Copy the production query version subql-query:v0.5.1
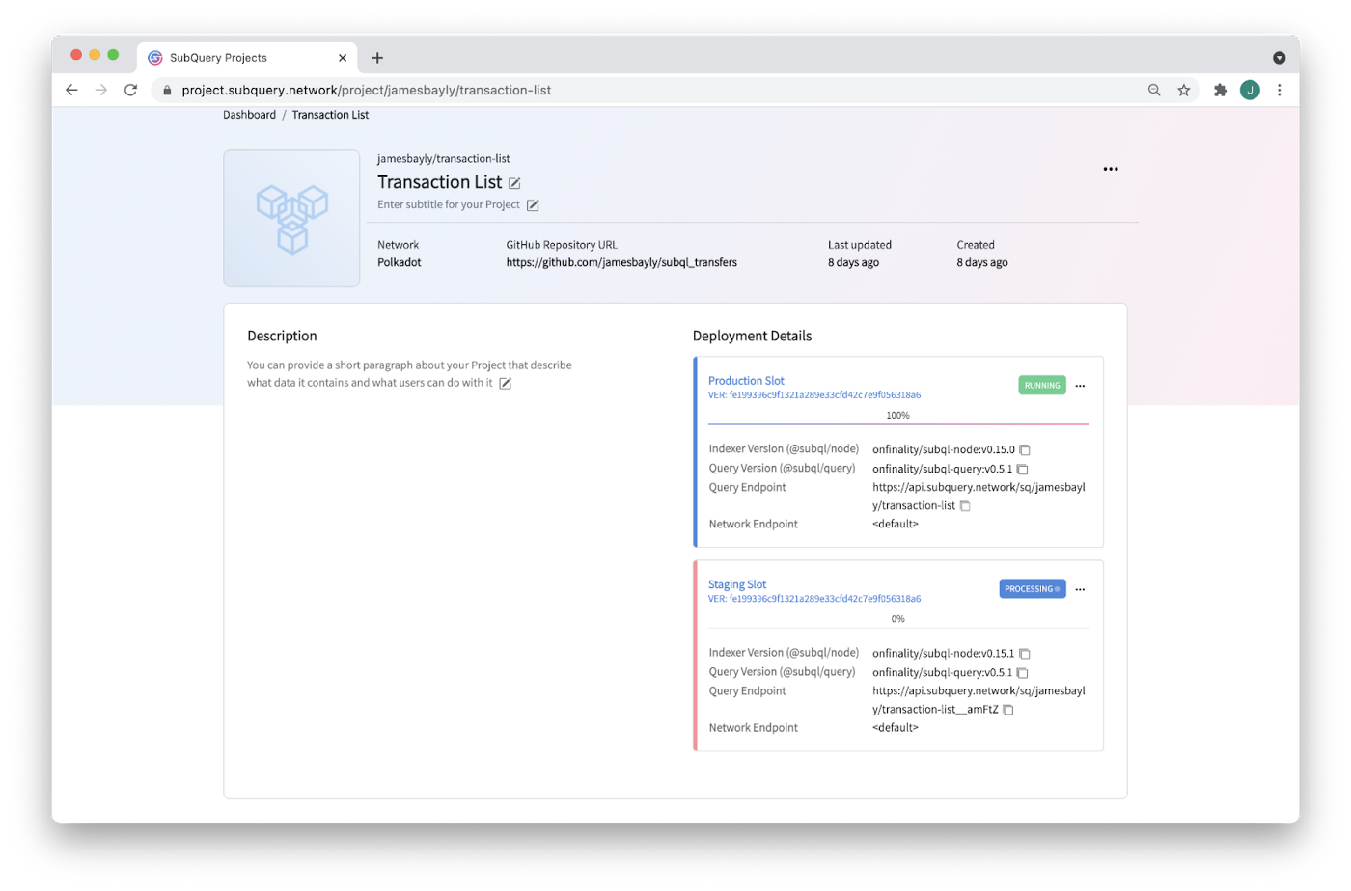 pyautogui.click(x=1022, y=470)
